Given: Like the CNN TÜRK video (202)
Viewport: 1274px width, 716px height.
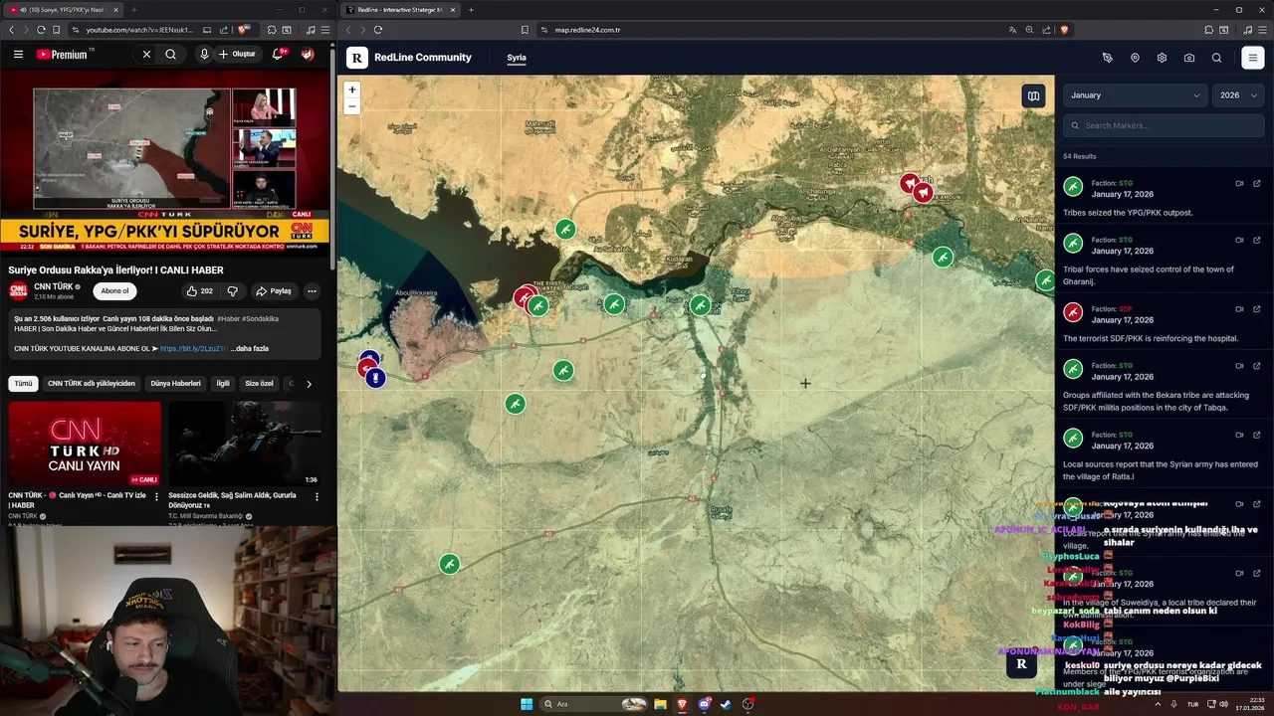Looking at the screenshot, I should tap(199, 291).
